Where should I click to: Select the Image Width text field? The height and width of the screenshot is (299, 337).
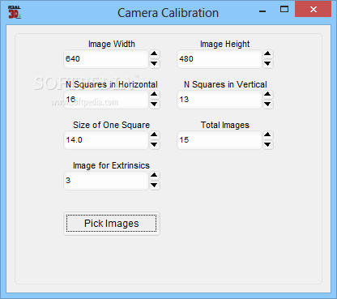click(106, 59)
